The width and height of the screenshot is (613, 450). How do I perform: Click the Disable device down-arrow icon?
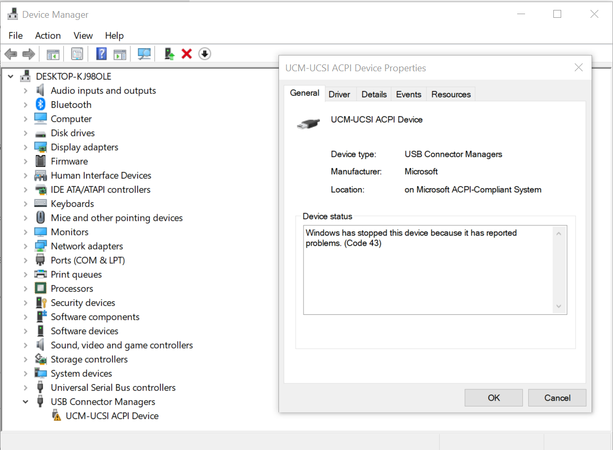[x=205, y=53]
